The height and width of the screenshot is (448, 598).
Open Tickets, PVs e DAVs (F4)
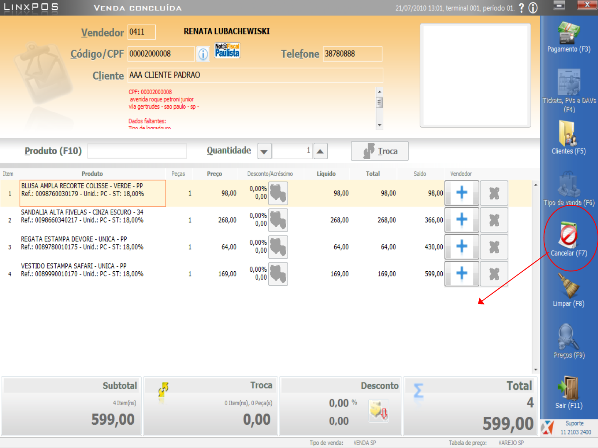pyautogui.click(x=569, y=90)
